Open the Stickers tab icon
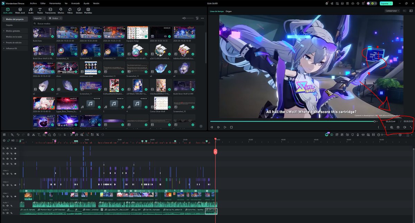The image size is (415, 223). 79,11
